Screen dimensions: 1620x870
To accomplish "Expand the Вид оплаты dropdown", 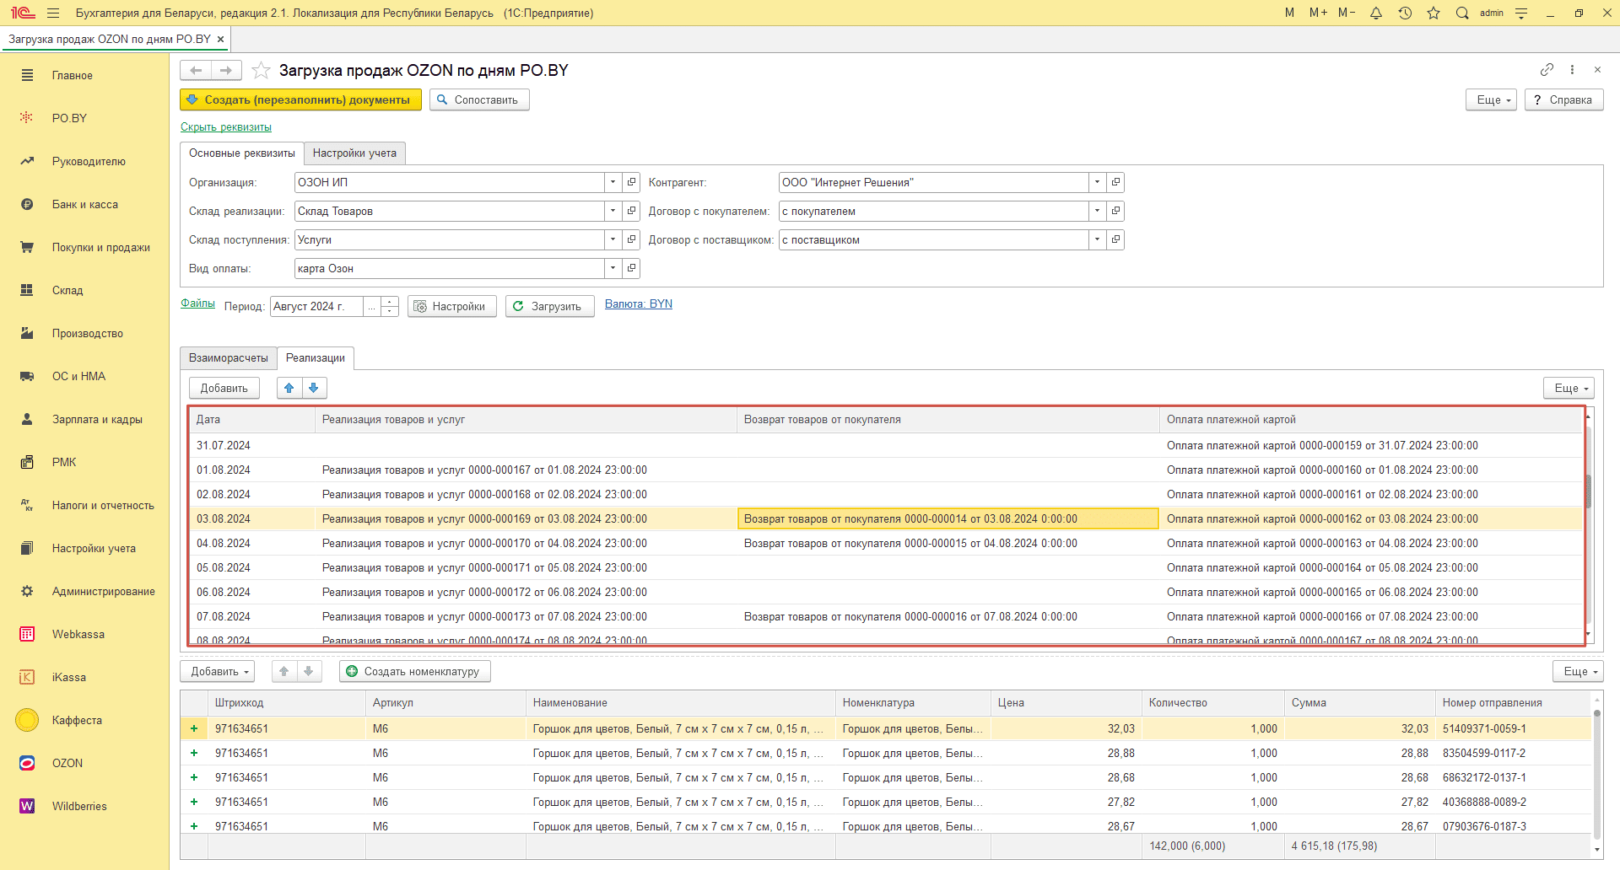I will point(613,268).
